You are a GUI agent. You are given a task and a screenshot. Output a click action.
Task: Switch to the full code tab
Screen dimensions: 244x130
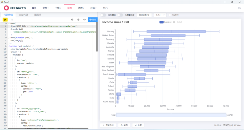pyautogui.click(x=23, y=15)
